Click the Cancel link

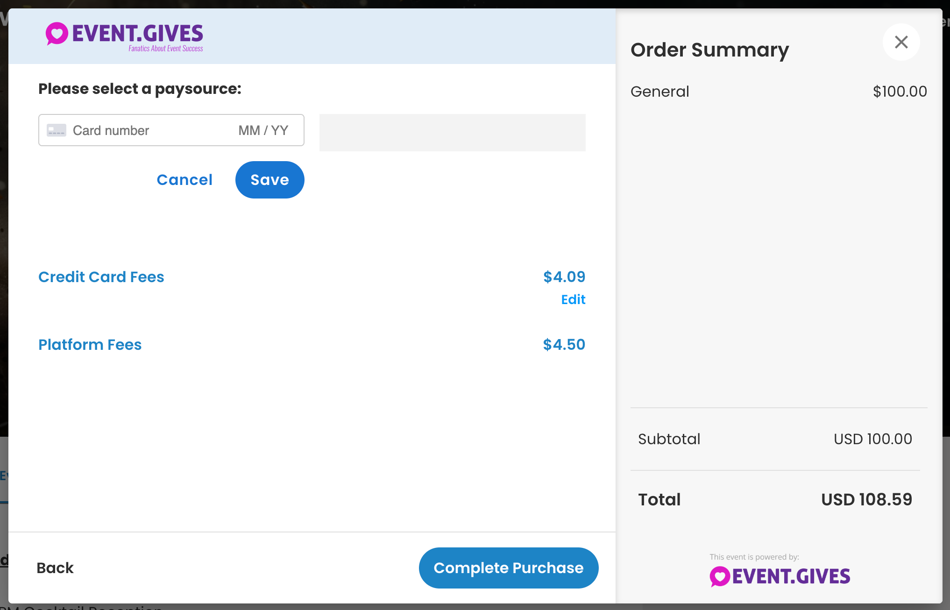[184, 180]
